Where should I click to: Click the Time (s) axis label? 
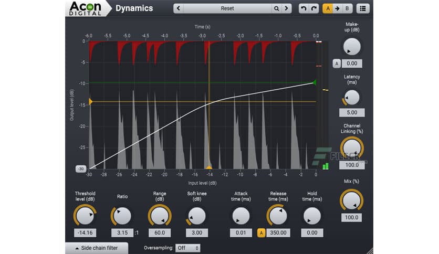tap(202, 27)
